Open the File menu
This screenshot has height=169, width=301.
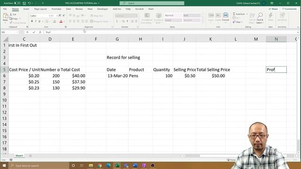(5, 9)
